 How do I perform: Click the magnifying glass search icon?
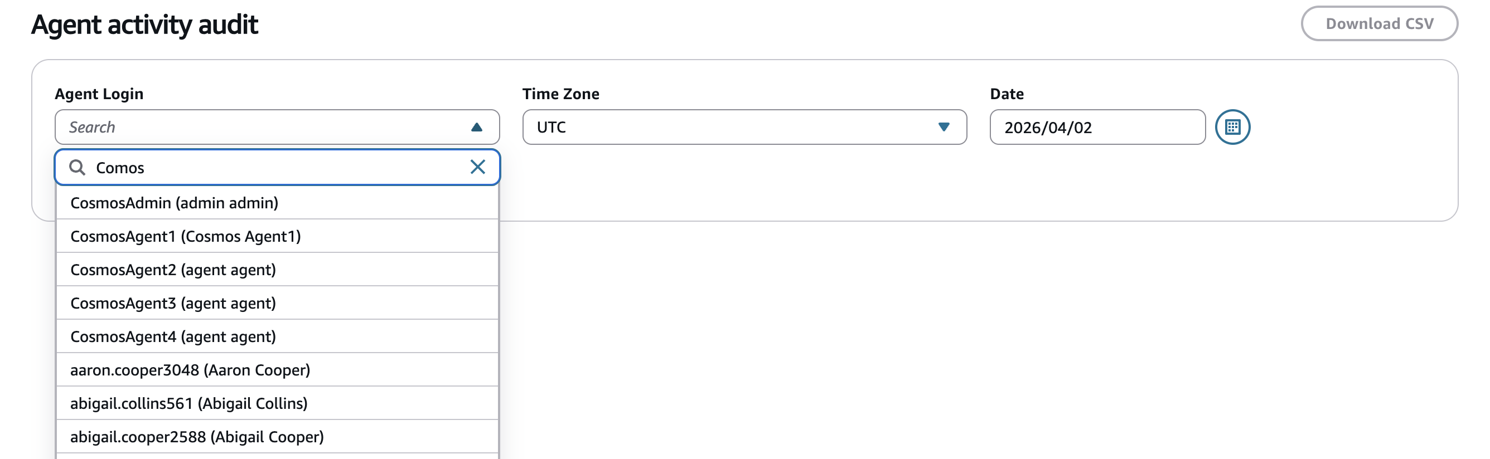(x=78, y=167)
